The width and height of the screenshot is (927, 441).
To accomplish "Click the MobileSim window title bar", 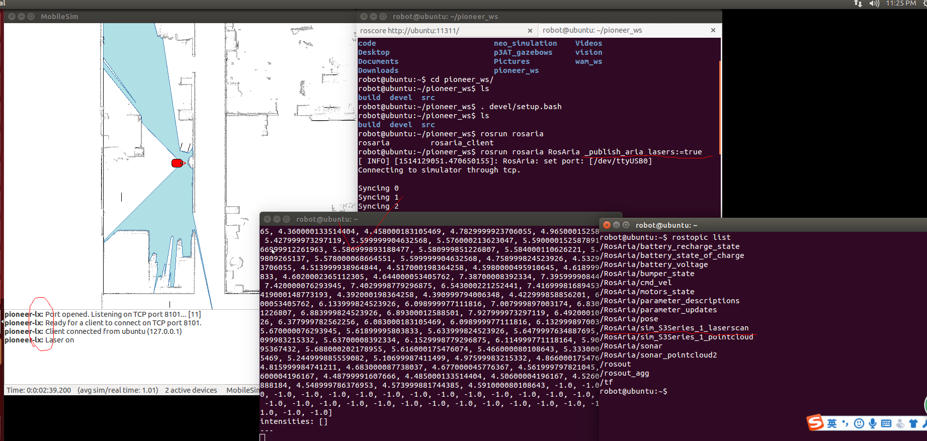I will (x=180, y=17).
